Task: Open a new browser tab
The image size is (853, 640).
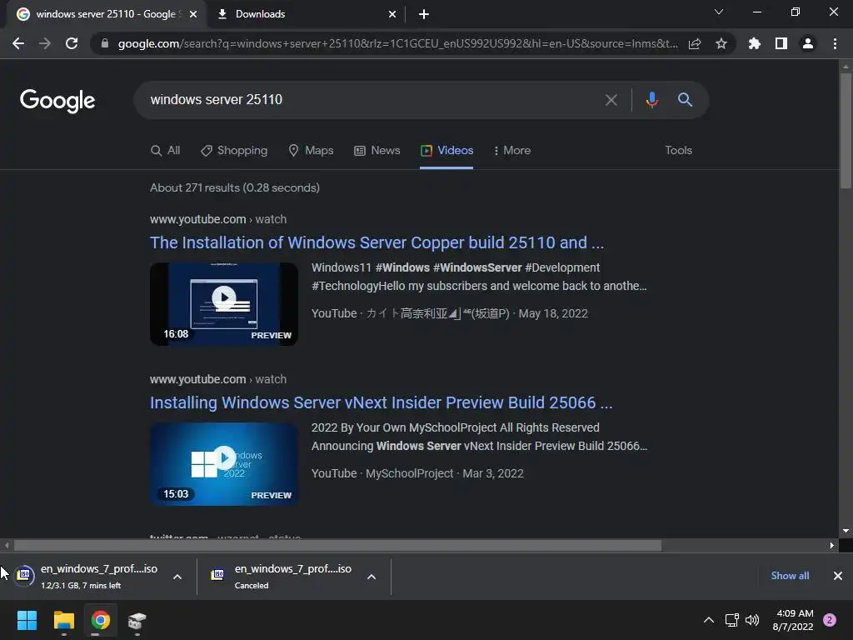Action: pos(424,15)
